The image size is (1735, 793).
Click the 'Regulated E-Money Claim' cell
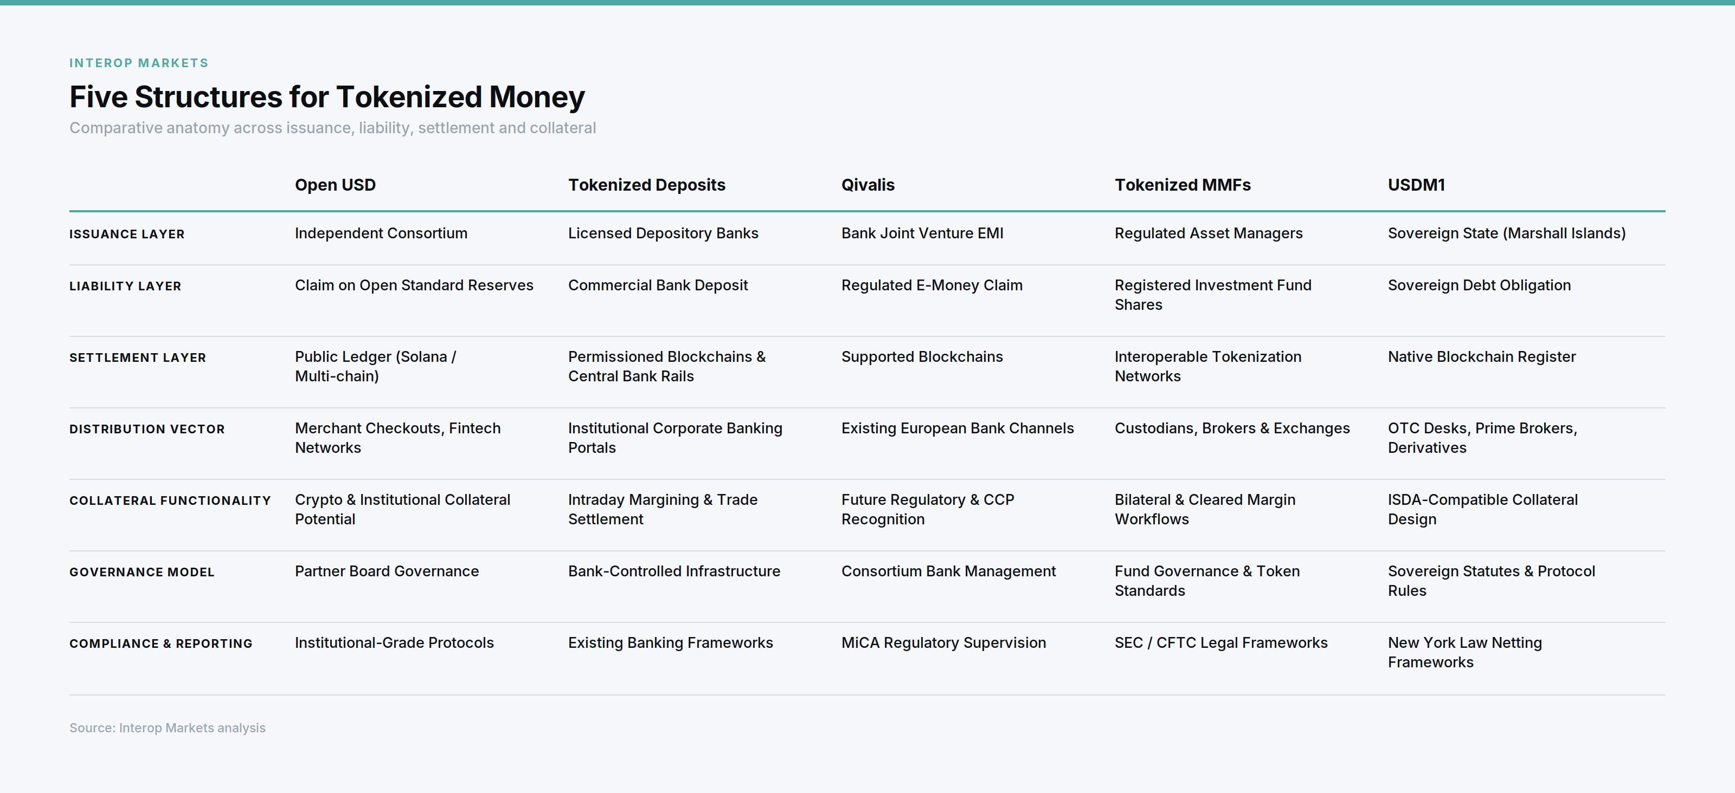tap(931, 285)
